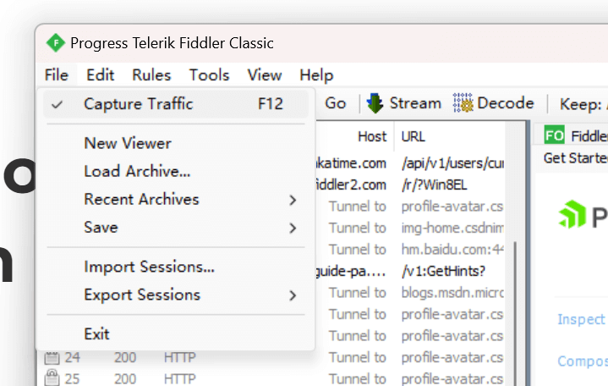Open the Inspect link in right panel
The width and height of the screenshot is (608, 386).
click(581, 319)
